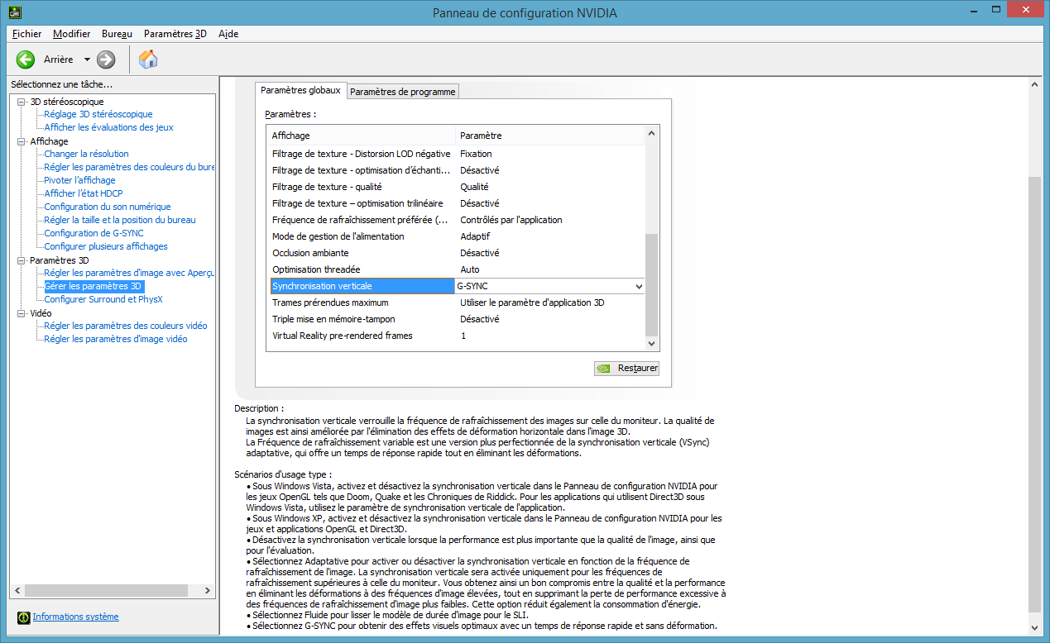
Task: Click the system information icon at bottom-left
Action: (x=23, y=617)
